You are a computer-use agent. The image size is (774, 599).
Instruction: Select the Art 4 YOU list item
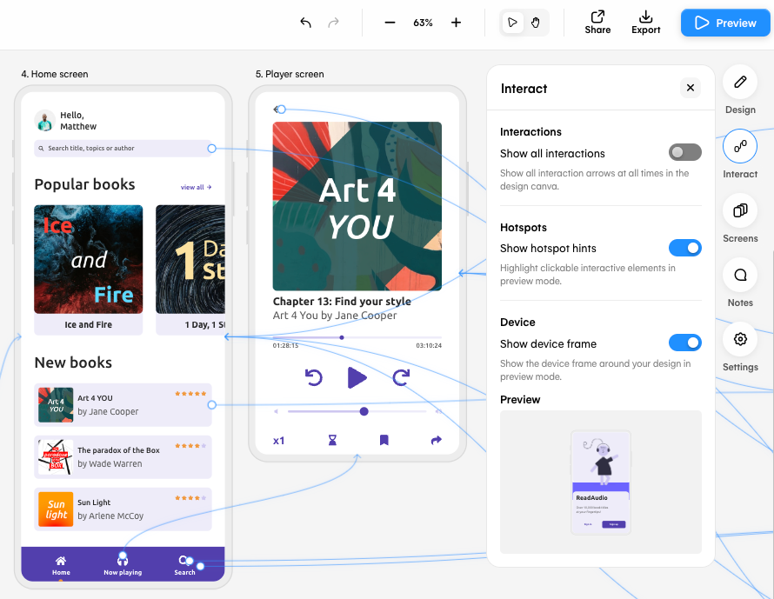pos(123,404)
